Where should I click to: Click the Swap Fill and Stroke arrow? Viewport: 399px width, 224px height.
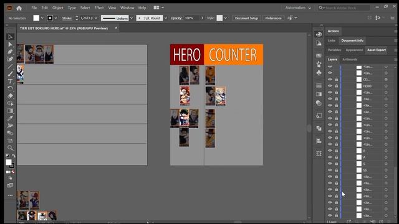pos(14,156)
